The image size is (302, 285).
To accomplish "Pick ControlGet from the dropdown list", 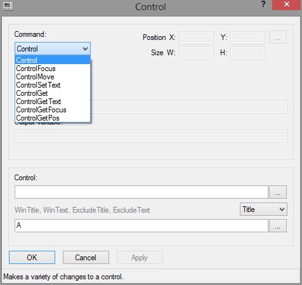I will coord(53,93).
